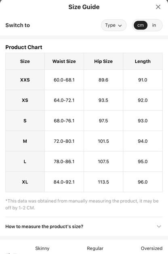168x254 pixels.
Task: Close the Size Guide dialog
Action: [x=158, y=7]
